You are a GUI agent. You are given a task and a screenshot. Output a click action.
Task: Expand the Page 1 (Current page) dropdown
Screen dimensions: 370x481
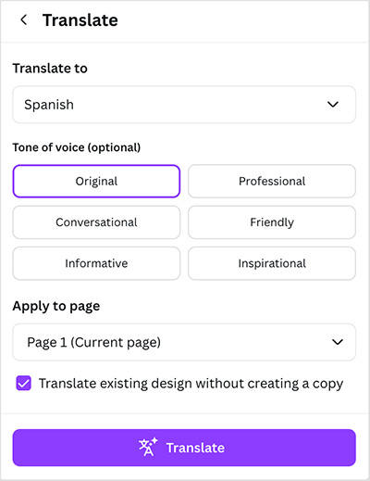[x=184, y=342]
